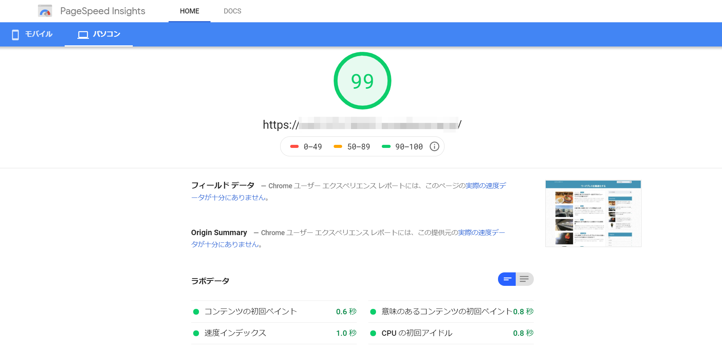Click the laptop icon for パソコン
722x345 pixels.
point(83,35)
